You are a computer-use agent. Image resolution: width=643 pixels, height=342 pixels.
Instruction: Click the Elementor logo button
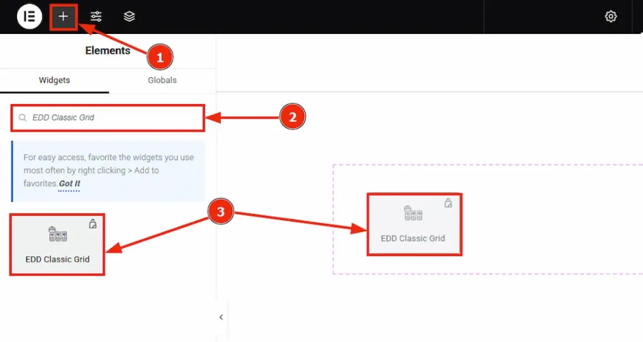click(29, 16)
